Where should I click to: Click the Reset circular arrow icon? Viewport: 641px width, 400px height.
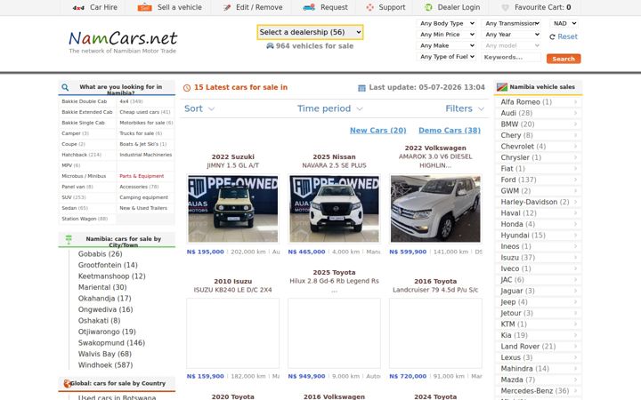pos(552,36)
